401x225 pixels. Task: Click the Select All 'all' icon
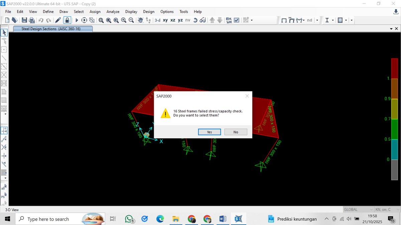[4, 188]
